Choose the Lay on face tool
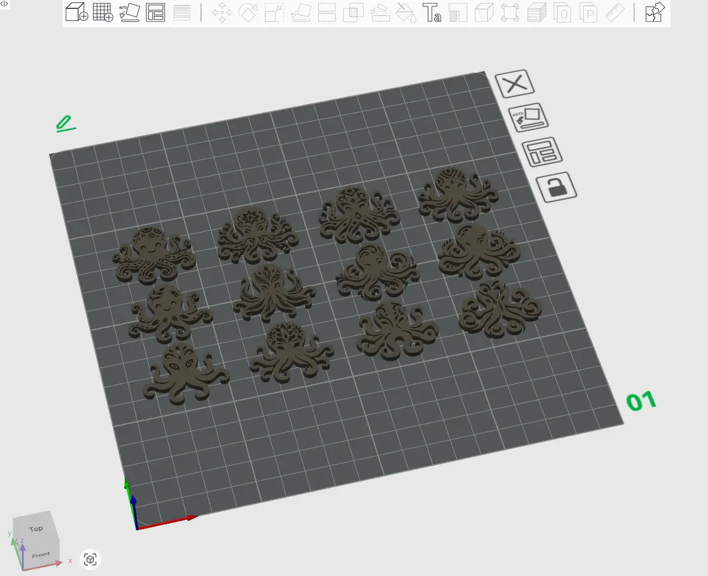The height and width of the screenshot is (576, 708). (300, 12)
